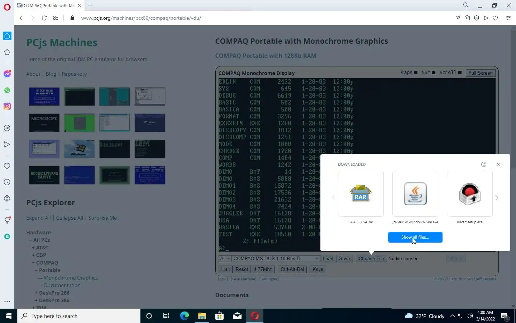Open Instagram in Opera sidebar
Viewport: 516px width, 323px height.
point(7,106)
